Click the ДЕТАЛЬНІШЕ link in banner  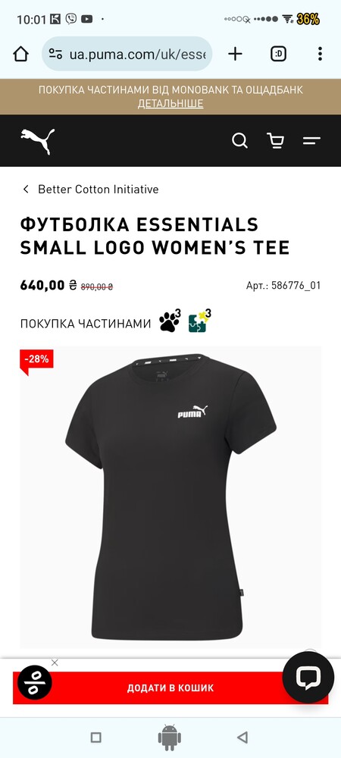pyautogui.click(x=170, y=103)
